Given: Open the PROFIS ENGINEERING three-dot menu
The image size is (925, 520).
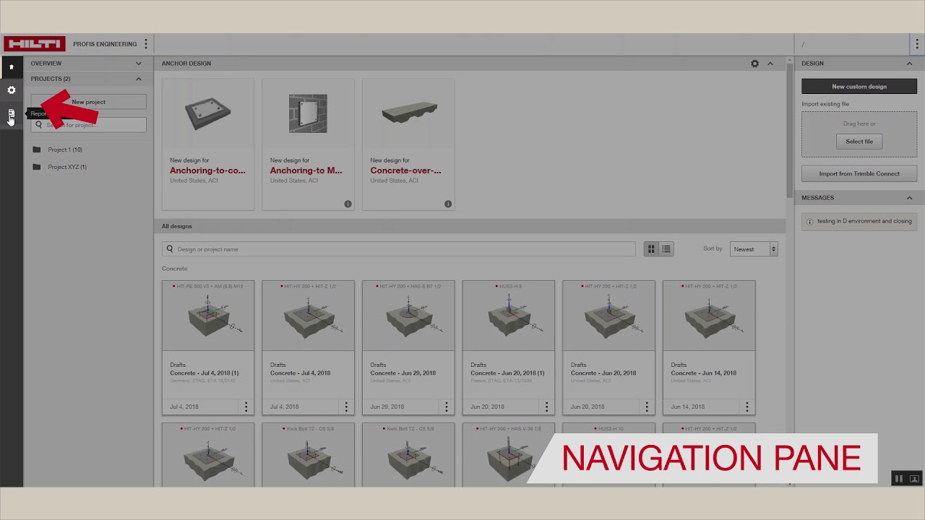Looking at the screenshot, I should pos(145,44).
